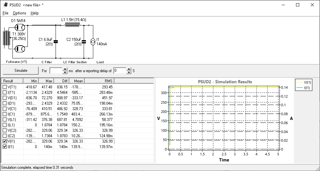Click the yellow V(I1) legend entry
This screenshot has width=320, height=171.
303,82
